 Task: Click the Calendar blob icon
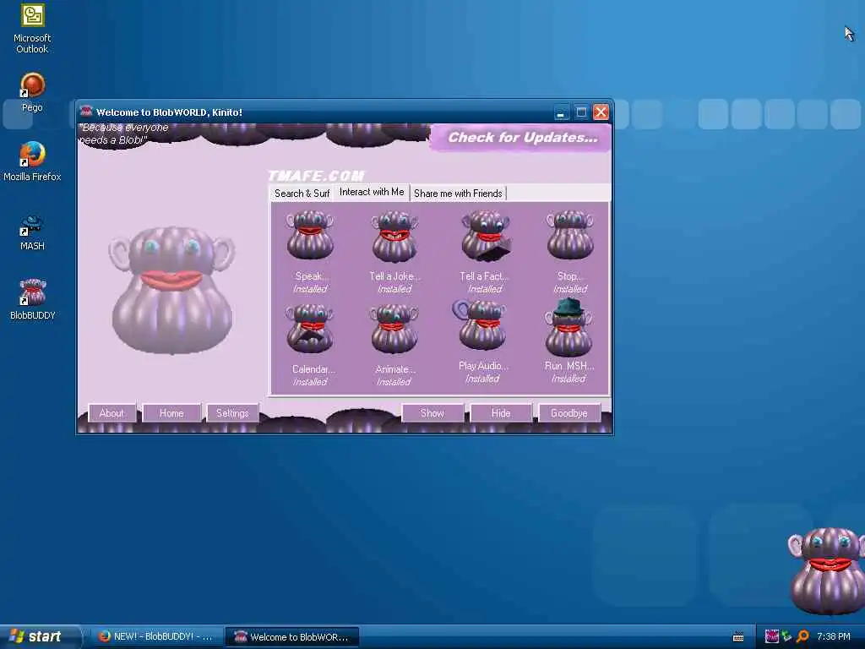pyautogui.click(x=309, y=329)
